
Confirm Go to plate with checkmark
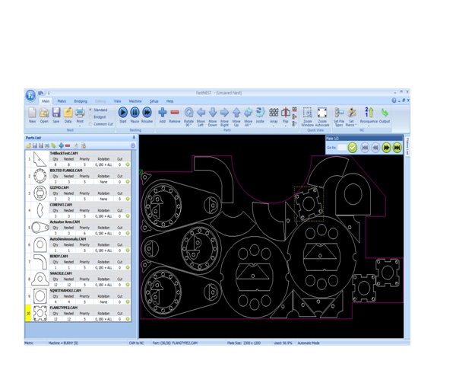tap(352, 148)
